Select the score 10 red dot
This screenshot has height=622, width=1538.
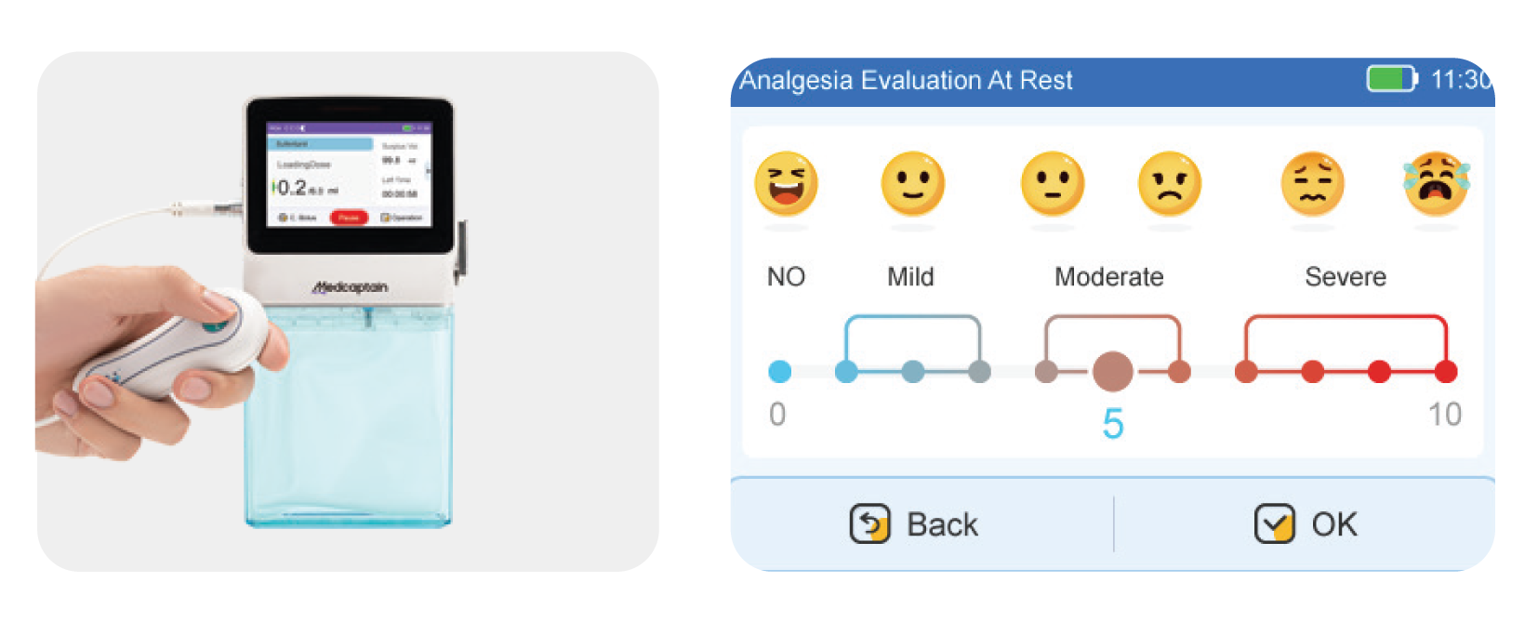click(x=1445, y=372)
